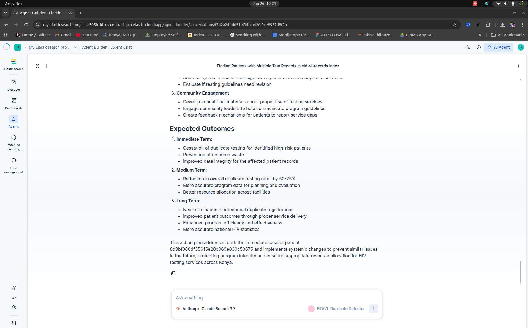Open All Bookmarks folder

[508, 35]
